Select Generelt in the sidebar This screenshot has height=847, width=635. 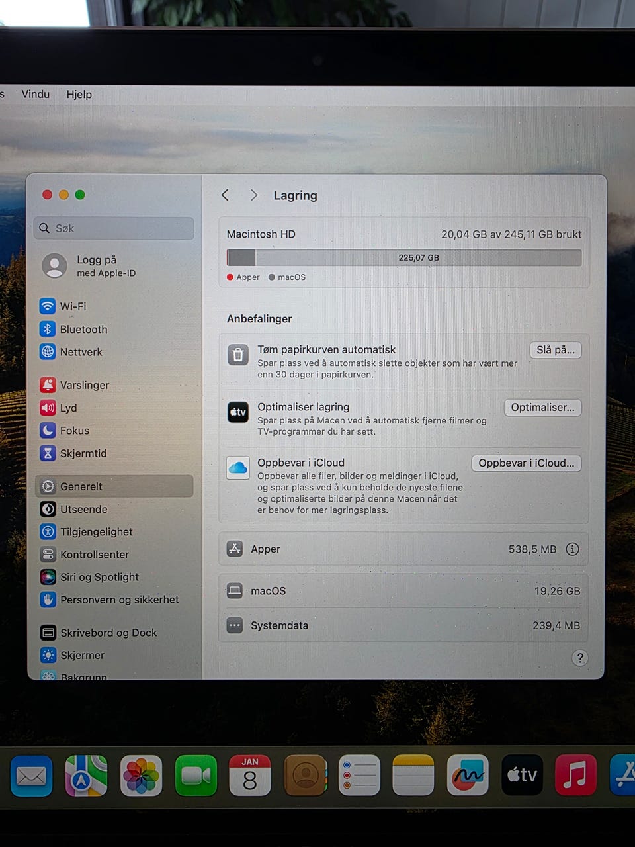114,486
